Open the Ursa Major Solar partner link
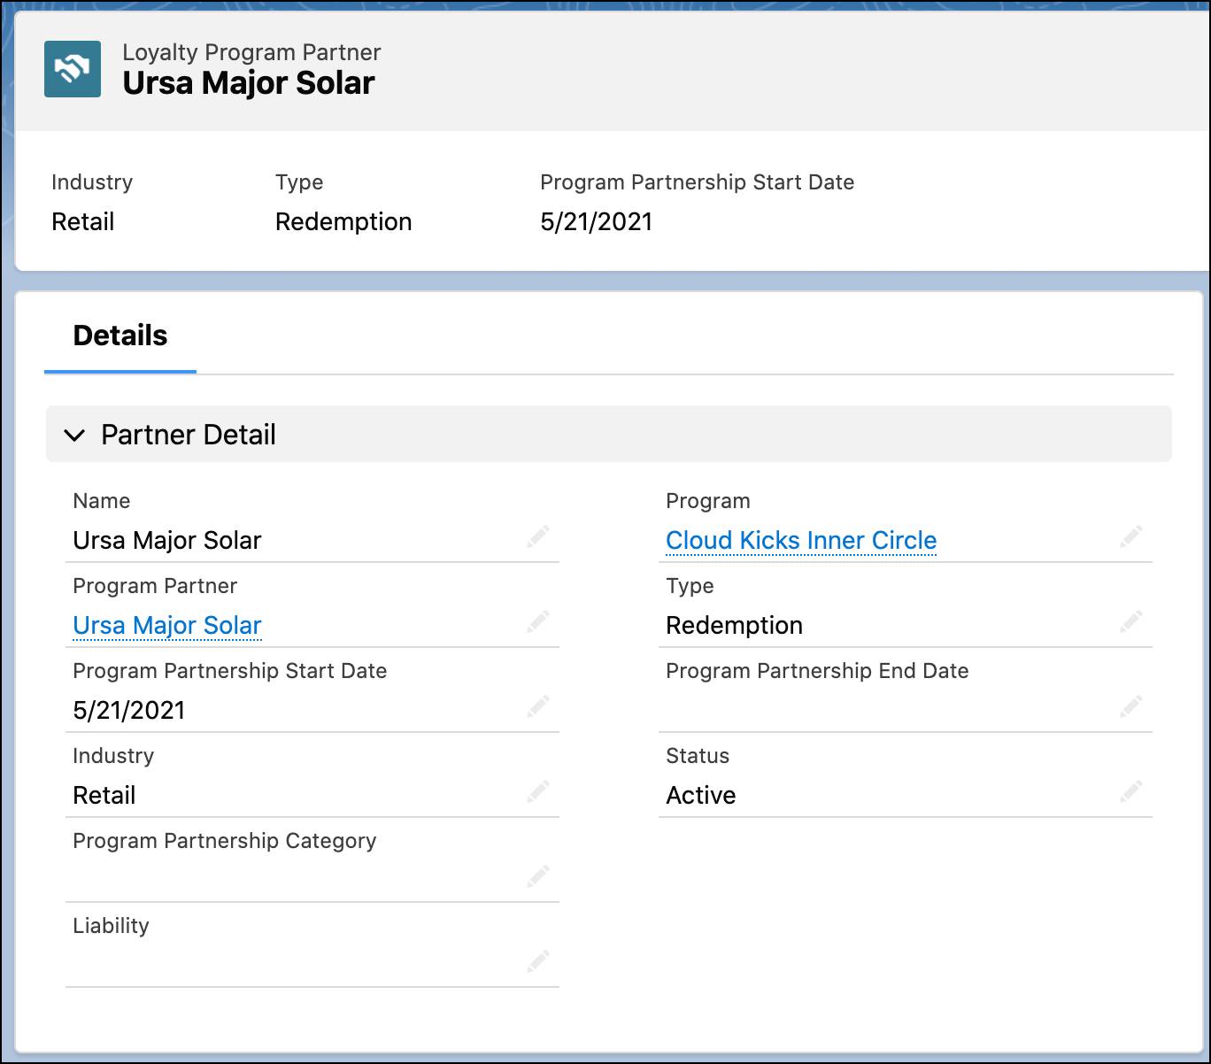The height and width of the screenshot is (1064, 1211). point(166,625)
